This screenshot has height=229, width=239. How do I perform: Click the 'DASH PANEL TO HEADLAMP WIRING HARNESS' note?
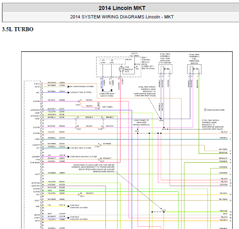142,123
